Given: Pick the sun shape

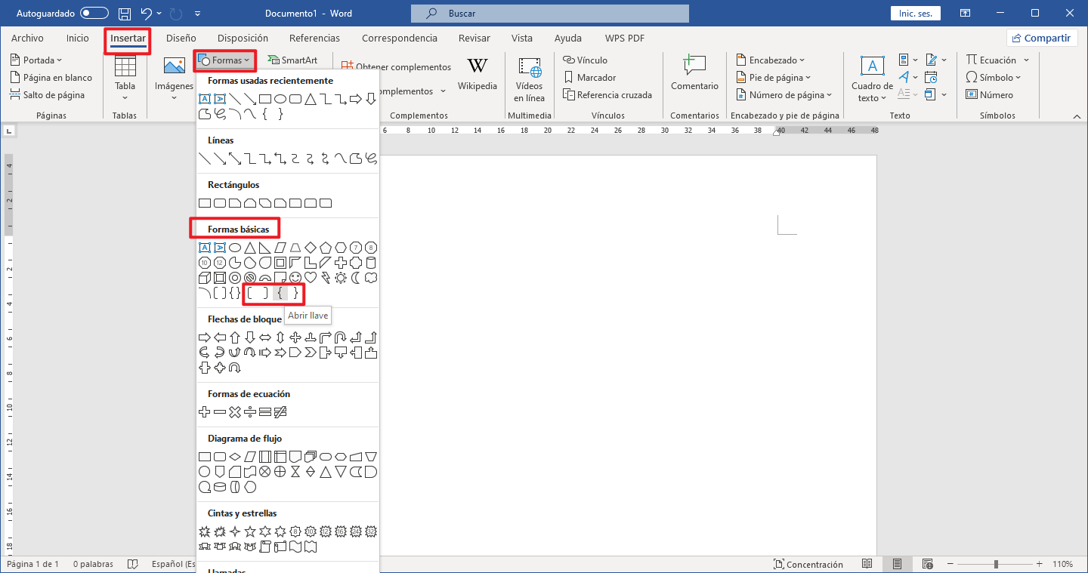Looking at the screenshot, I should pyautogui.click(x=341, y=278).
